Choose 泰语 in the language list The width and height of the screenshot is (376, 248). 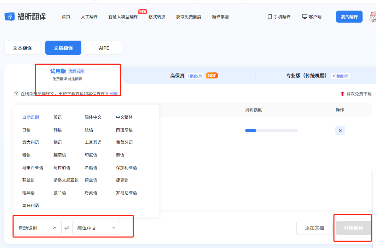[120, 155]
